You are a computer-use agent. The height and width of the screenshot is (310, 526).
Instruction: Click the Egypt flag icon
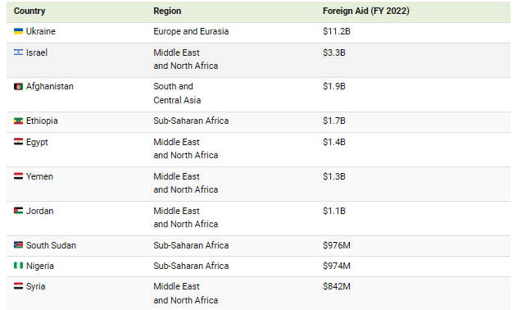pyautogui.click(x=18, y=142)
